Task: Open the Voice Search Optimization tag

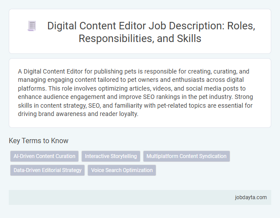Action: click(122, 170)
